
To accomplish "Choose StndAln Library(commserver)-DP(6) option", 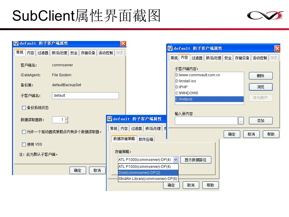I will pyautogui.click(x=148, y=179).
